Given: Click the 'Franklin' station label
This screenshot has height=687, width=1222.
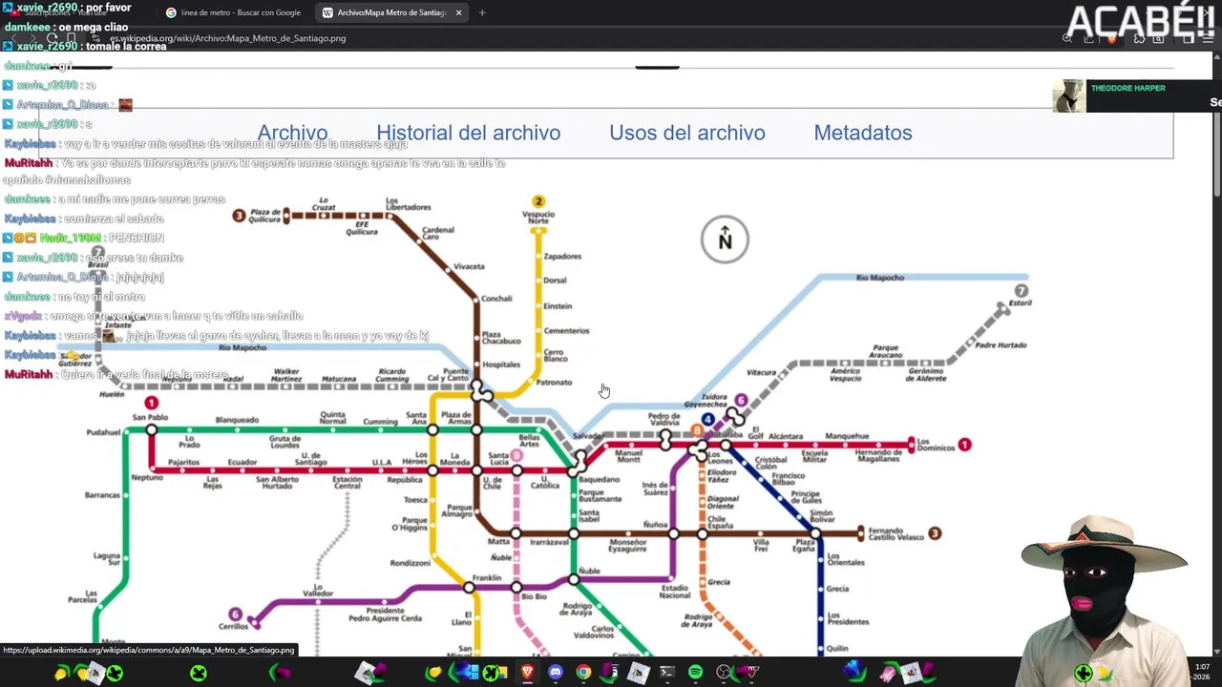Looking at the screenshot, I should click(487, 577).
